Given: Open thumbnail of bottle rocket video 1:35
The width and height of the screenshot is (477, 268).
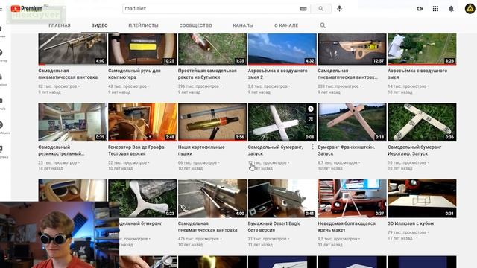Looking at the screenshot, I should [212, 49].
